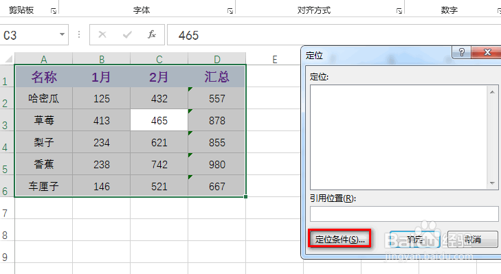
Task: Click the 确定 button
Action: pyautogui.click(x=415, y=239)
